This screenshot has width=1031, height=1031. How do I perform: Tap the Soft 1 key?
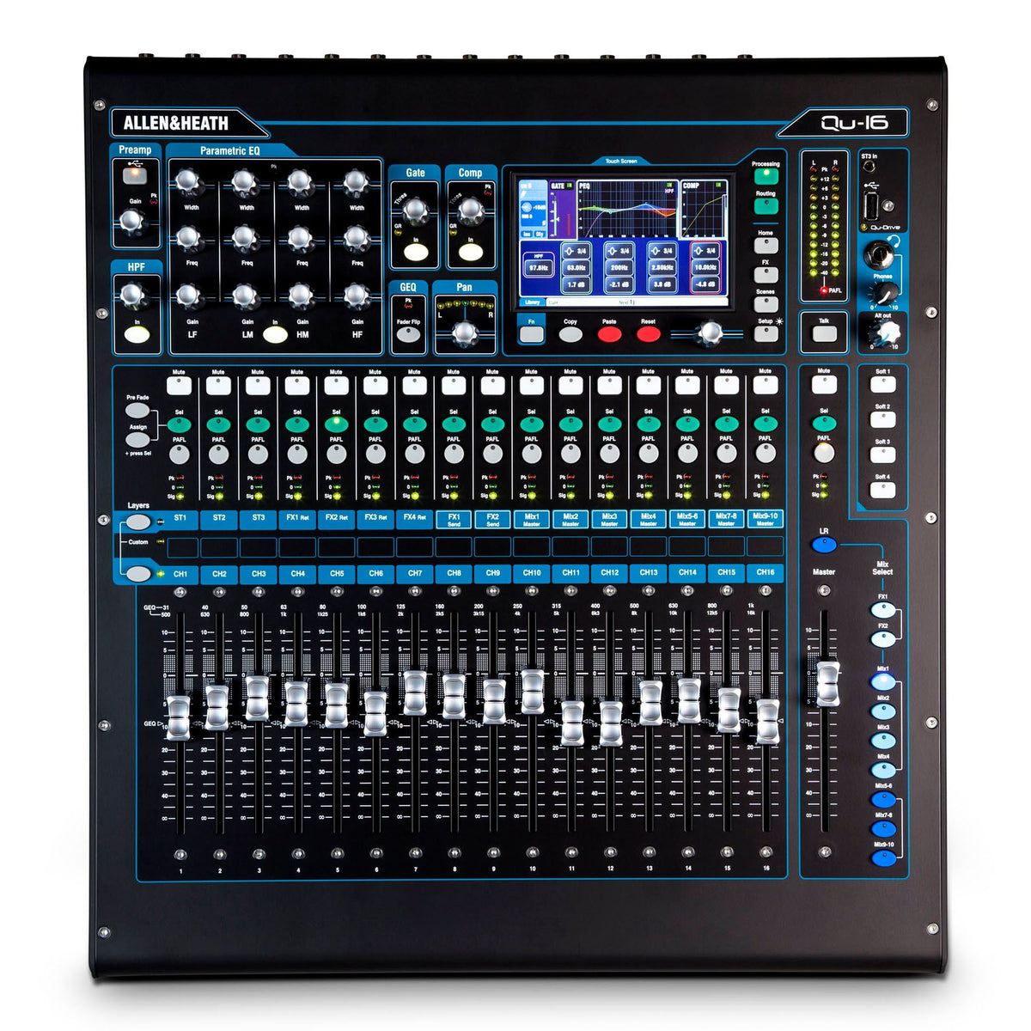(882, 386)
